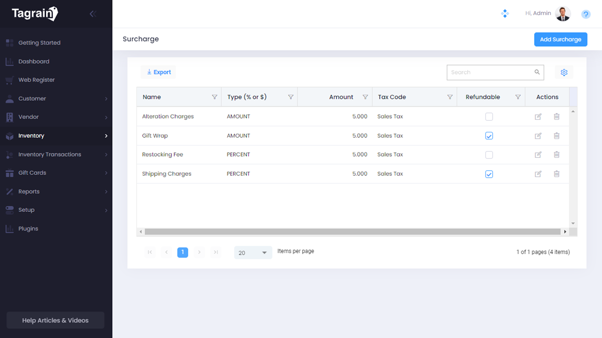Click edit icon for Alteration Charges row
Screen dimensions: 602x338
tap(538, 117)
